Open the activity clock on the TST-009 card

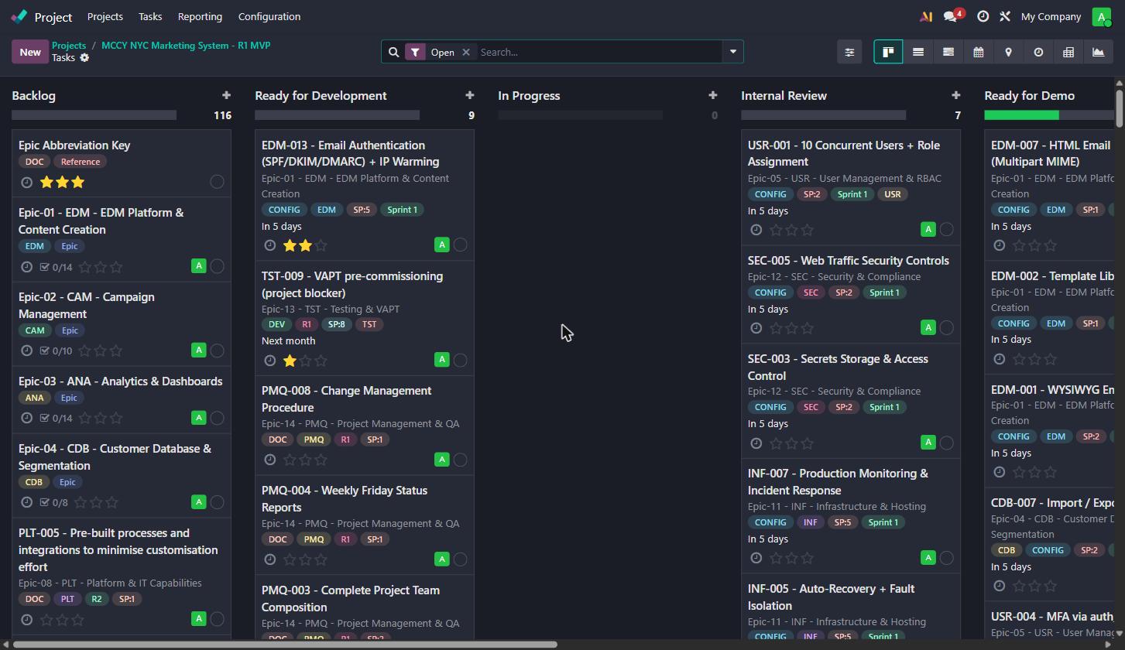[x=269, y=361]
